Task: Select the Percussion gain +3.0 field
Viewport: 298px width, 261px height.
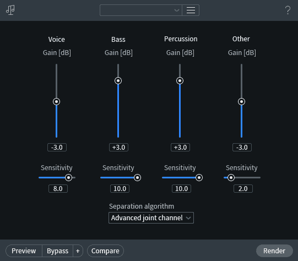Action: (x=180, y=147)
